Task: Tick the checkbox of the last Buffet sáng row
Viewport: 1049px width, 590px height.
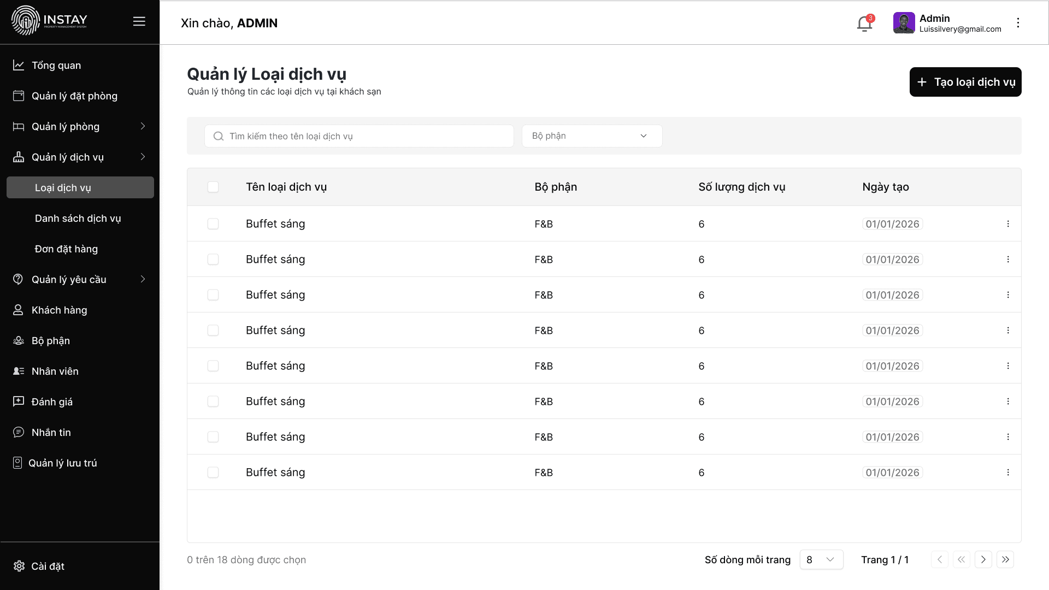Action: 213,472
